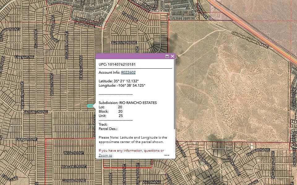Viewport: 297px width, 185px height.
Task: Click the Longitude -106° 38' 54.125" value
Action: (122, 85)
